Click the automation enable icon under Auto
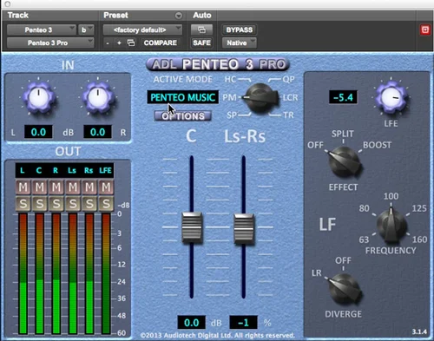Viewport: 434px width, 341px height. coord(201,30)
